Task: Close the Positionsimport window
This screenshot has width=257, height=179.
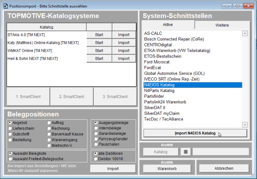Action: tap(248, 6)
